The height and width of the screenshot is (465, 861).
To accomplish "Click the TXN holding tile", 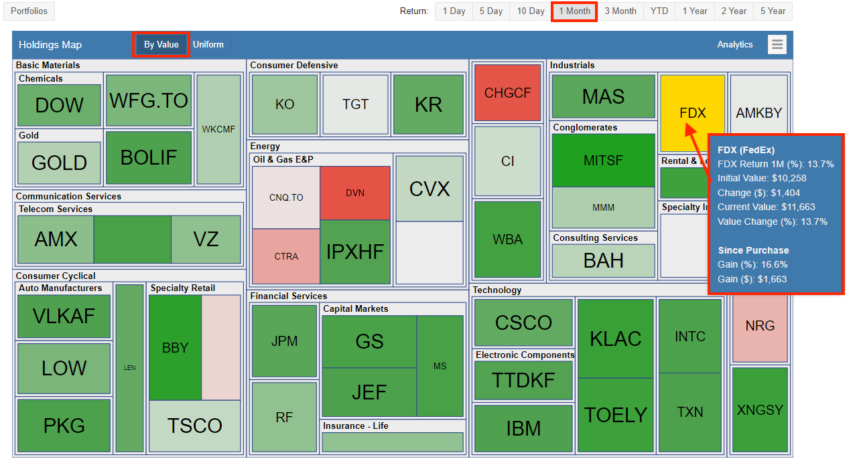I will [x=691, y=412].
